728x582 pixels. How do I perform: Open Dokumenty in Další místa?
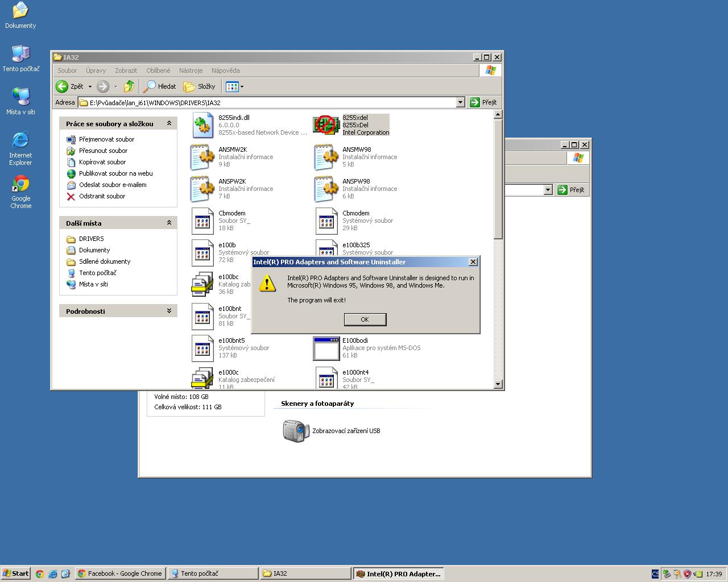click(x=94, y=250)
